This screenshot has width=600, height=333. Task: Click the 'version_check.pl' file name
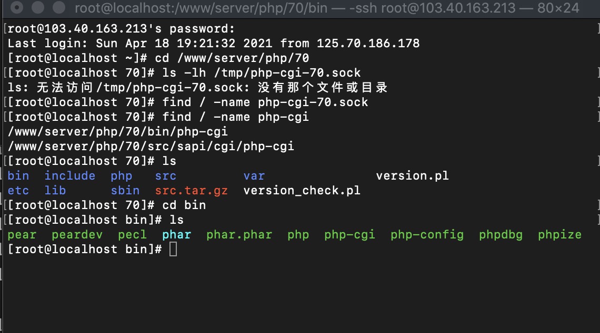302,191
